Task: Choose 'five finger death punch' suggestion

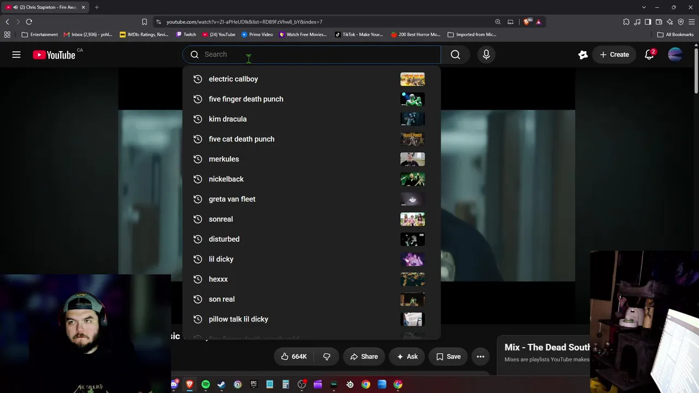Action: click(x=312, y=99)
